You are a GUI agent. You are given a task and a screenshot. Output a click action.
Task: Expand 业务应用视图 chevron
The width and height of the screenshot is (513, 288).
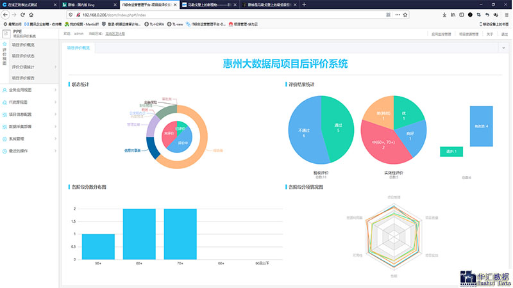pyautogui.click(x=55, y=90)
